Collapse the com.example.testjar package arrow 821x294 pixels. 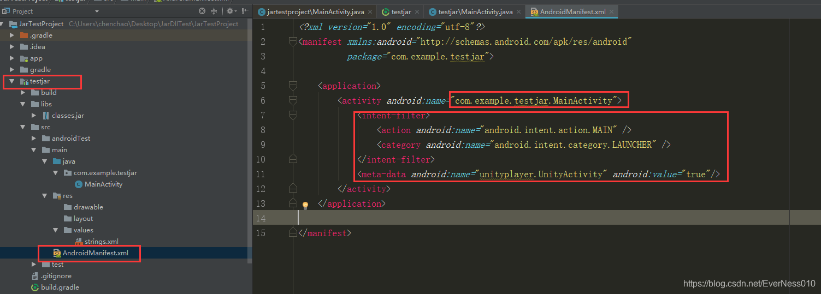[56, 173]
